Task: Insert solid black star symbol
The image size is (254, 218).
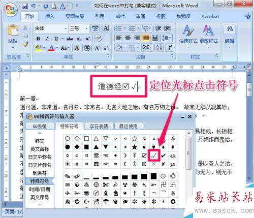Action: click(x=135, y=147)
